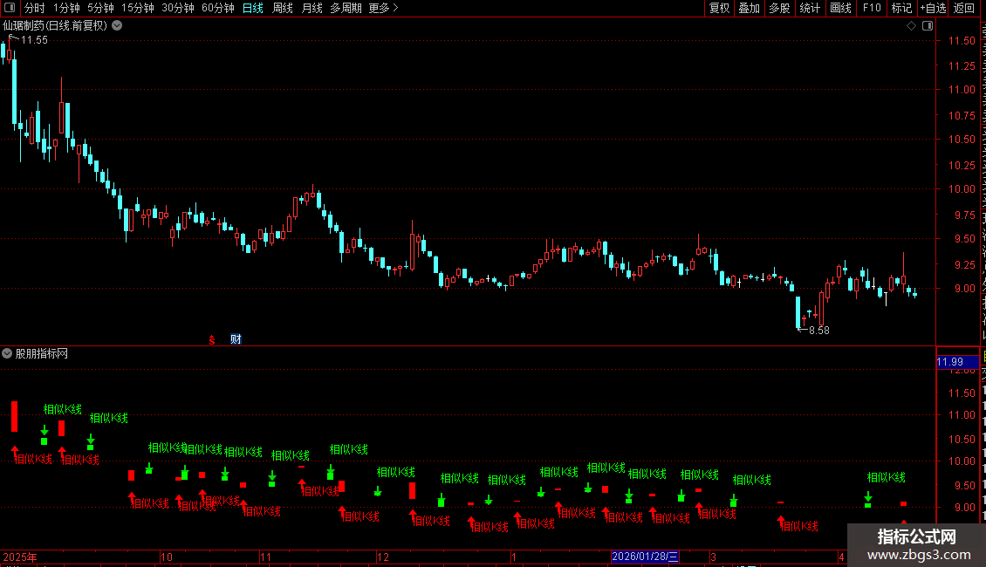Click the diamond icon in chart corner
This screenshot has width=986, height=567.
click(911, 26)
